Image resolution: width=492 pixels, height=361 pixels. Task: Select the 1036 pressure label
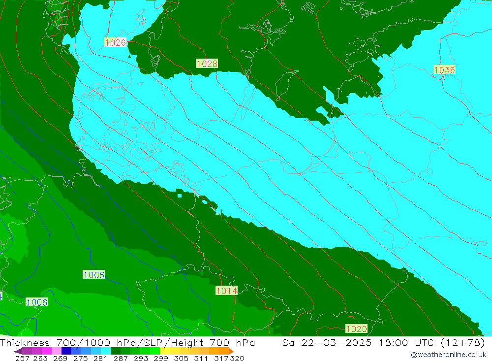444,70
